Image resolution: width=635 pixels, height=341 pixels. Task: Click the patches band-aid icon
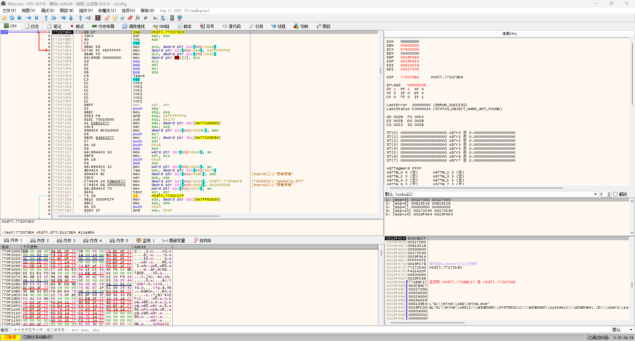tap(107, 18)
